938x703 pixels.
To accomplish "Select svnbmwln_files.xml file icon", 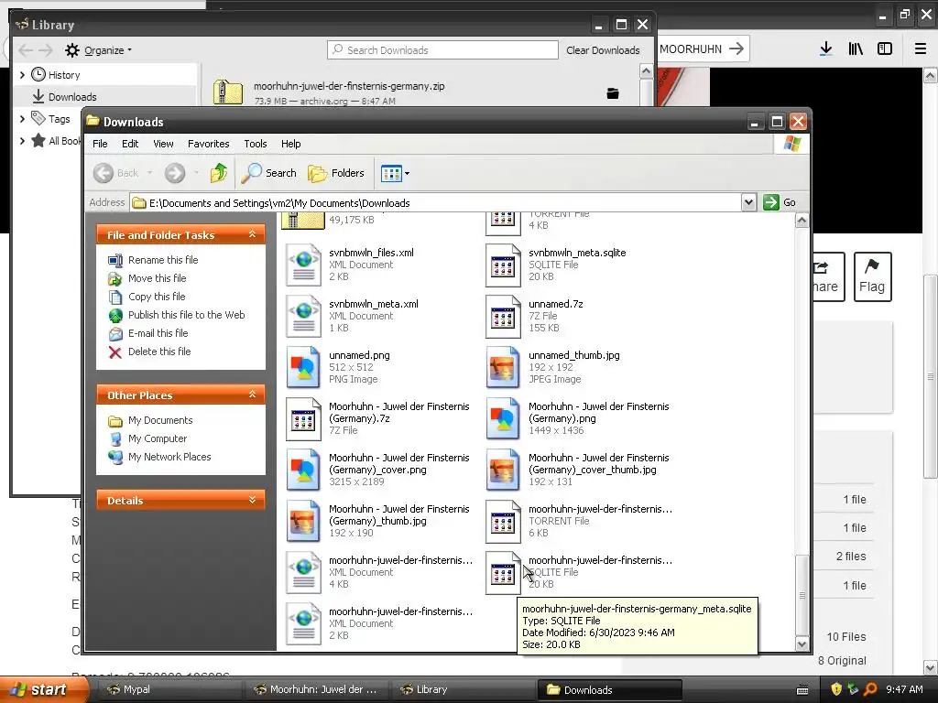I will 303,265.
